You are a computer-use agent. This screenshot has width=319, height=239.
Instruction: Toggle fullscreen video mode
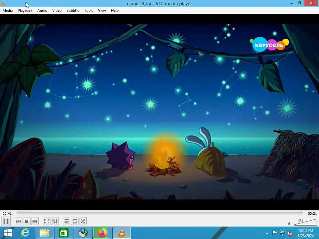[x=47, y=221]
